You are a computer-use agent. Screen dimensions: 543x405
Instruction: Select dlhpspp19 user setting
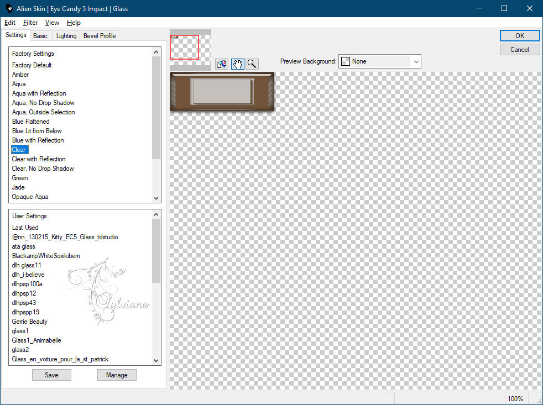(25, 312)
